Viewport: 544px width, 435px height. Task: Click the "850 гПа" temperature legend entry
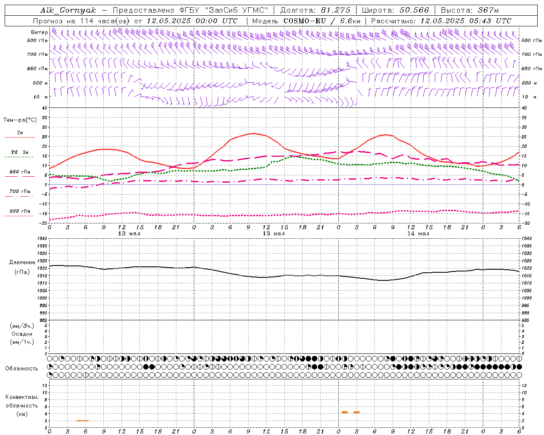pyautogui.click(x=20, y=172)
